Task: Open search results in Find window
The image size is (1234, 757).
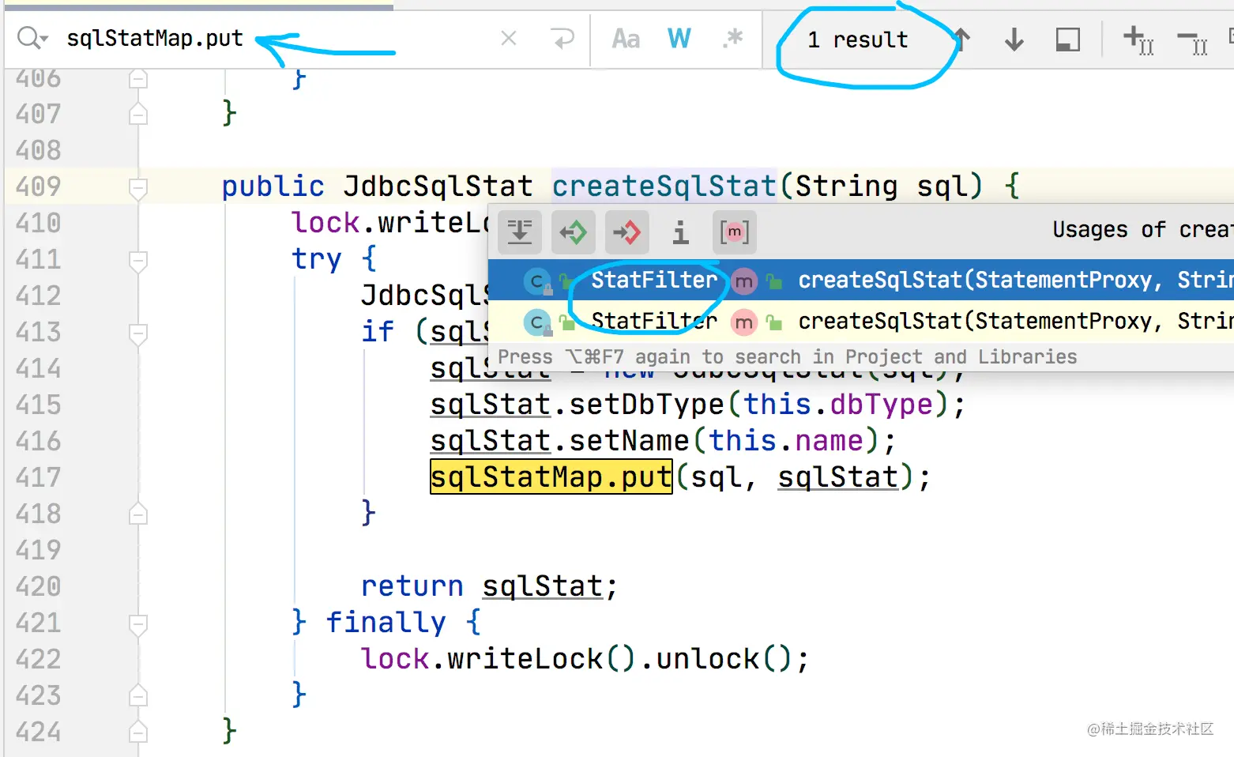Action: pyautogui.click(x=1068, y=40)
